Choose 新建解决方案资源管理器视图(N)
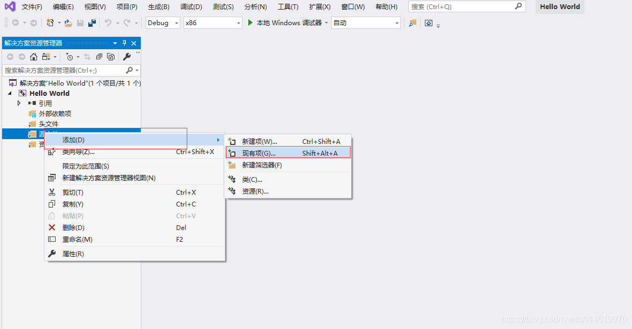 click(x=134, y=178)
